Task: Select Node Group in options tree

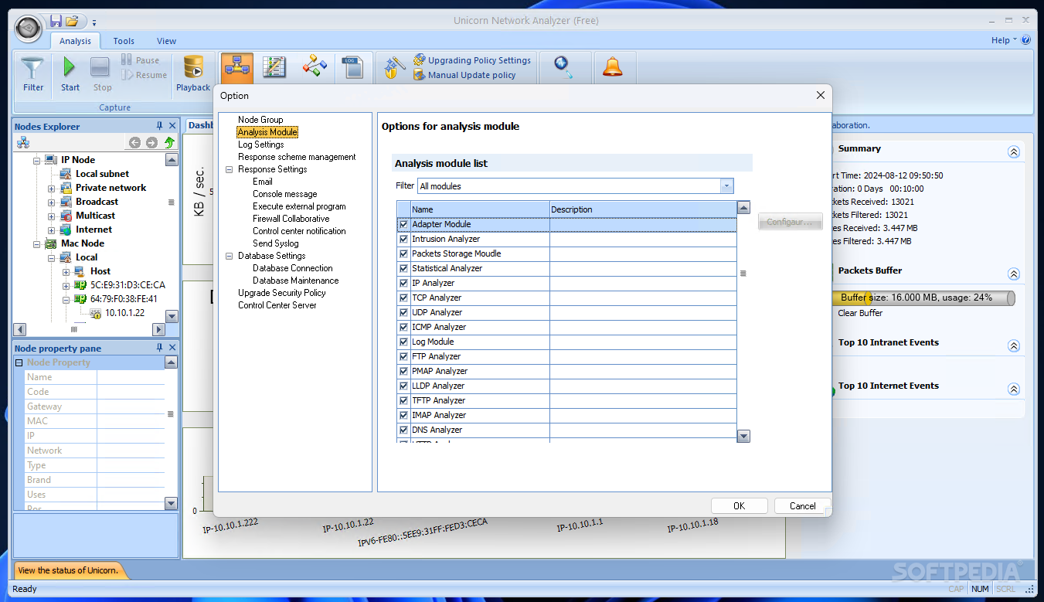Action: point(260,120)
